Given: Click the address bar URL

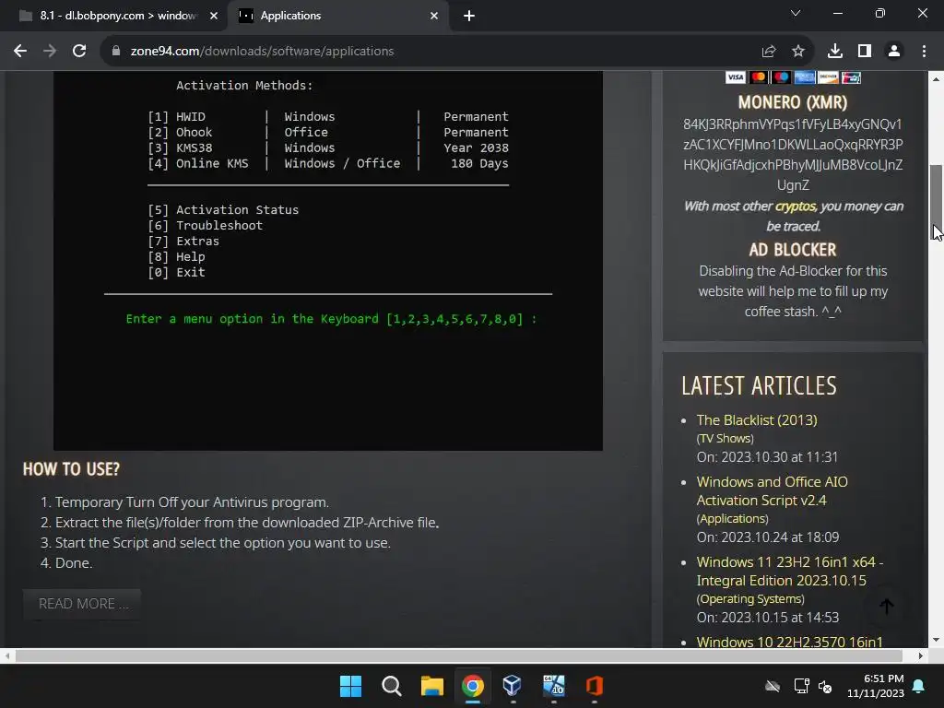Looking at the screenshot, I should (262, 52).
